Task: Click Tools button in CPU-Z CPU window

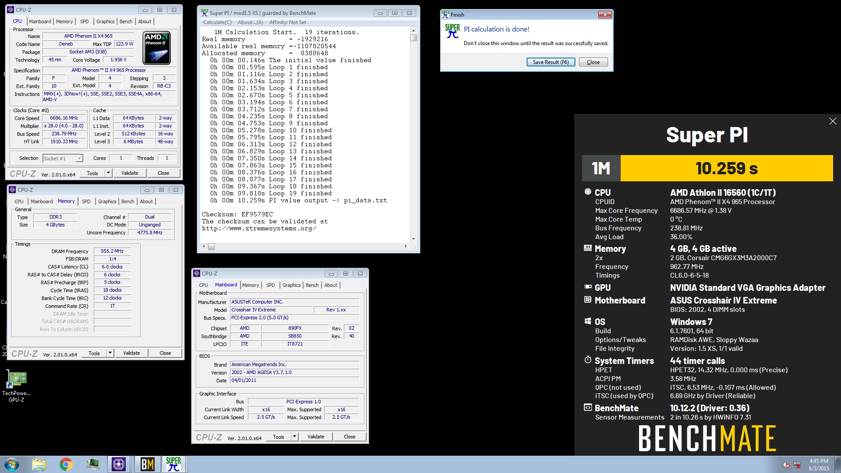Action: (x=92, y=173)
